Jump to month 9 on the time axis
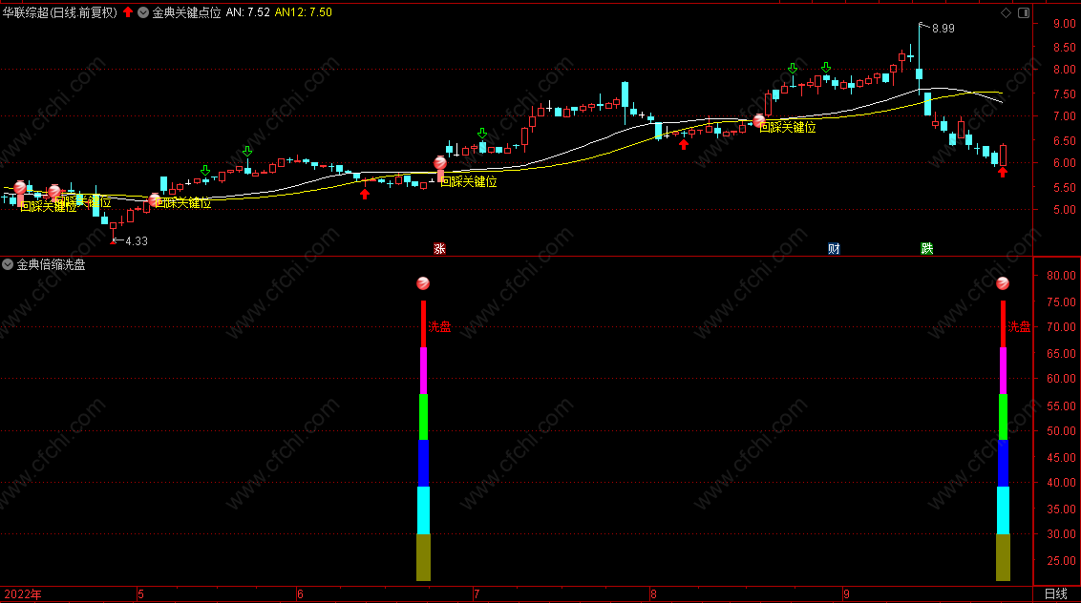Image resolution: width=1081 pixels, height=603 pixels. coord(846,594)
